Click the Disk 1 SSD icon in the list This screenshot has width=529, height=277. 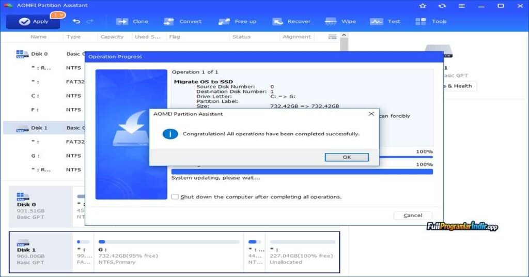(x=22, y=129)
